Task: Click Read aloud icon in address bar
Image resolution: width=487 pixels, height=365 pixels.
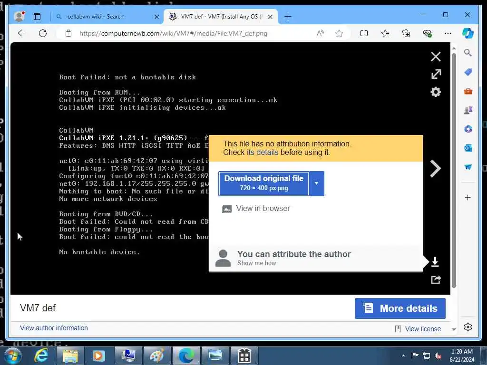Action: tap(320, 33)
